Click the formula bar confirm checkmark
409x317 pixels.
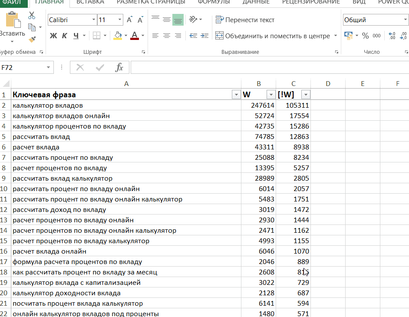click(100, 68)
